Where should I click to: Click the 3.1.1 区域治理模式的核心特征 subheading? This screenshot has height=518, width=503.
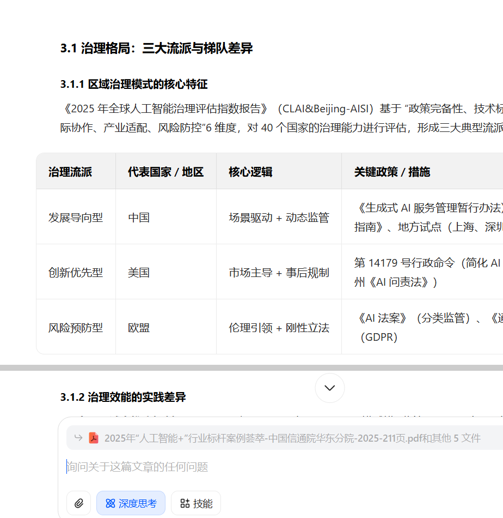click(134, 85)
